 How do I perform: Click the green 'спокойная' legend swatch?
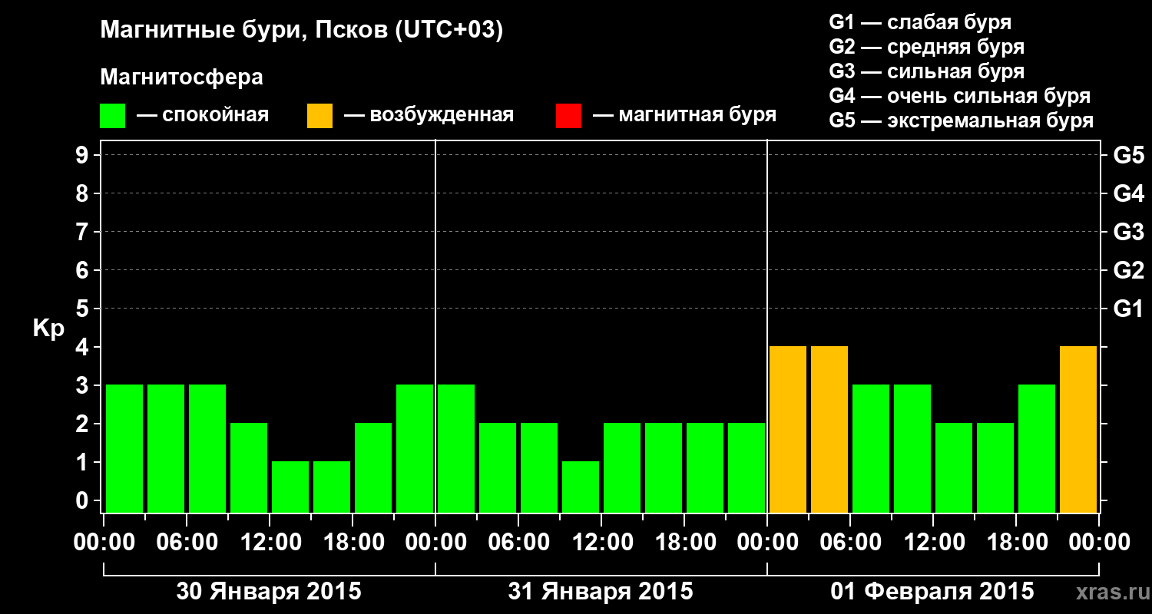pos(112,116)
